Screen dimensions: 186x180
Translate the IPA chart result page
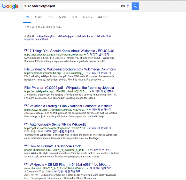103,91
